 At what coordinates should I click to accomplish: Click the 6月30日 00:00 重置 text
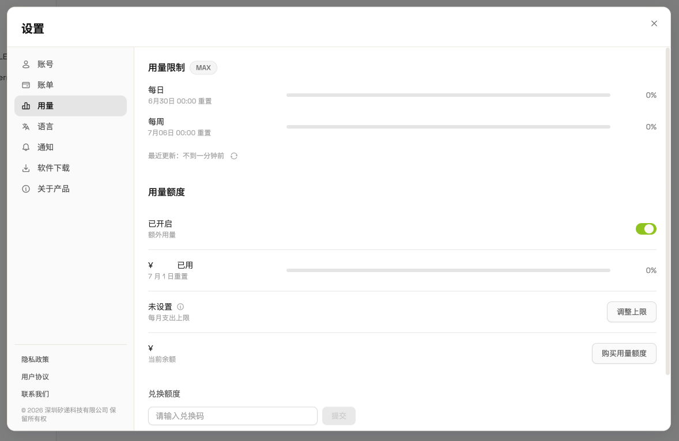click(x=180, y=101)
